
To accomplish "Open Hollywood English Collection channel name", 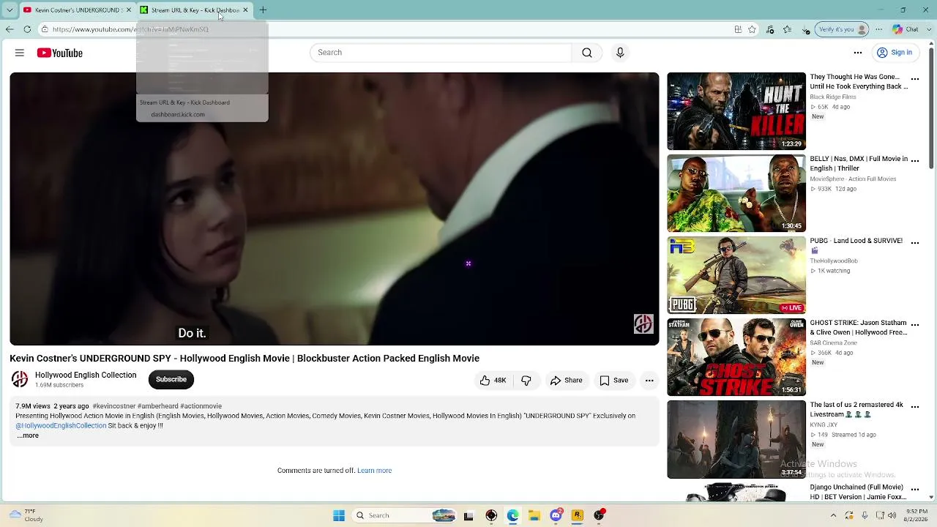I will 86,375.
